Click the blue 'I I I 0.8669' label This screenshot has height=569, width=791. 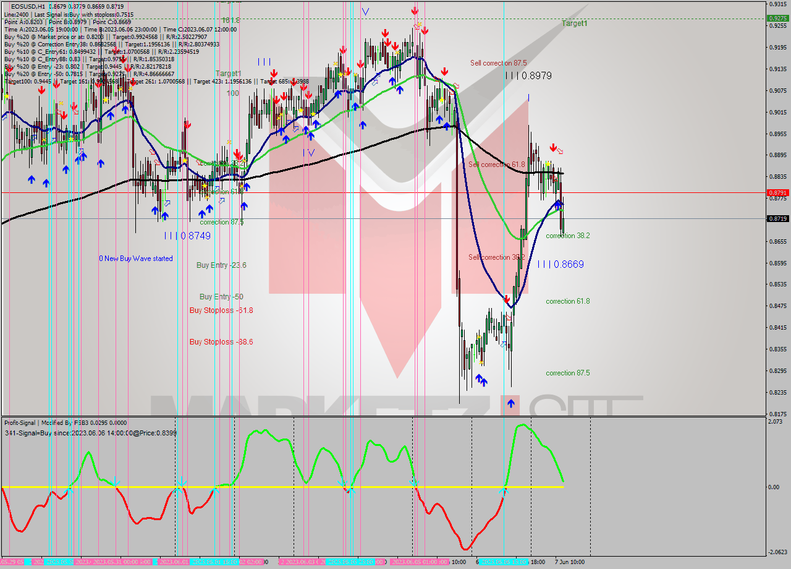pos(560,264)
